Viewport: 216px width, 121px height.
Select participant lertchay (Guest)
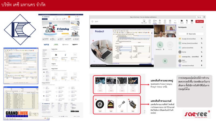point(191,43)
